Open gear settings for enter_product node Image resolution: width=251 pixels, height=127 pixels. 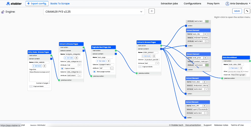pyautogui.click(x=154, y=56)
